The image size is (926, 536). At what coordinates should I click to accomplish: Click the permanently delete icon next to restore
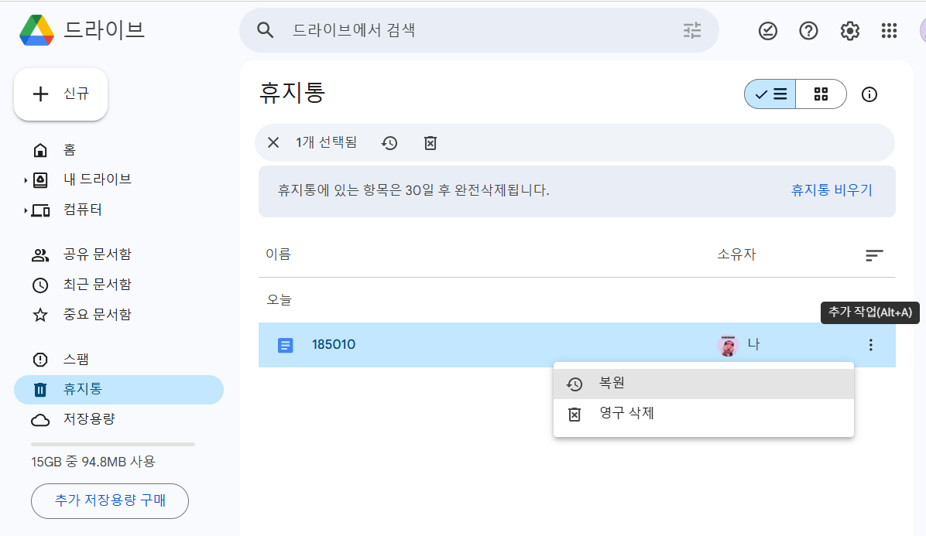point(430,143)
